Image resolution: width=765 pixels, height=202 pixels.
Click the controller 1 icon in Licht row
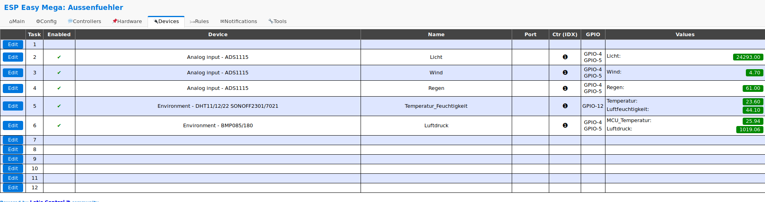pos(565,57)
